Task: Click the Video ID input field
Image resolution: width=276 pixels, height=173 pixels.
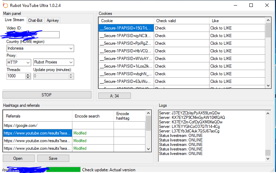Action: 33,35
